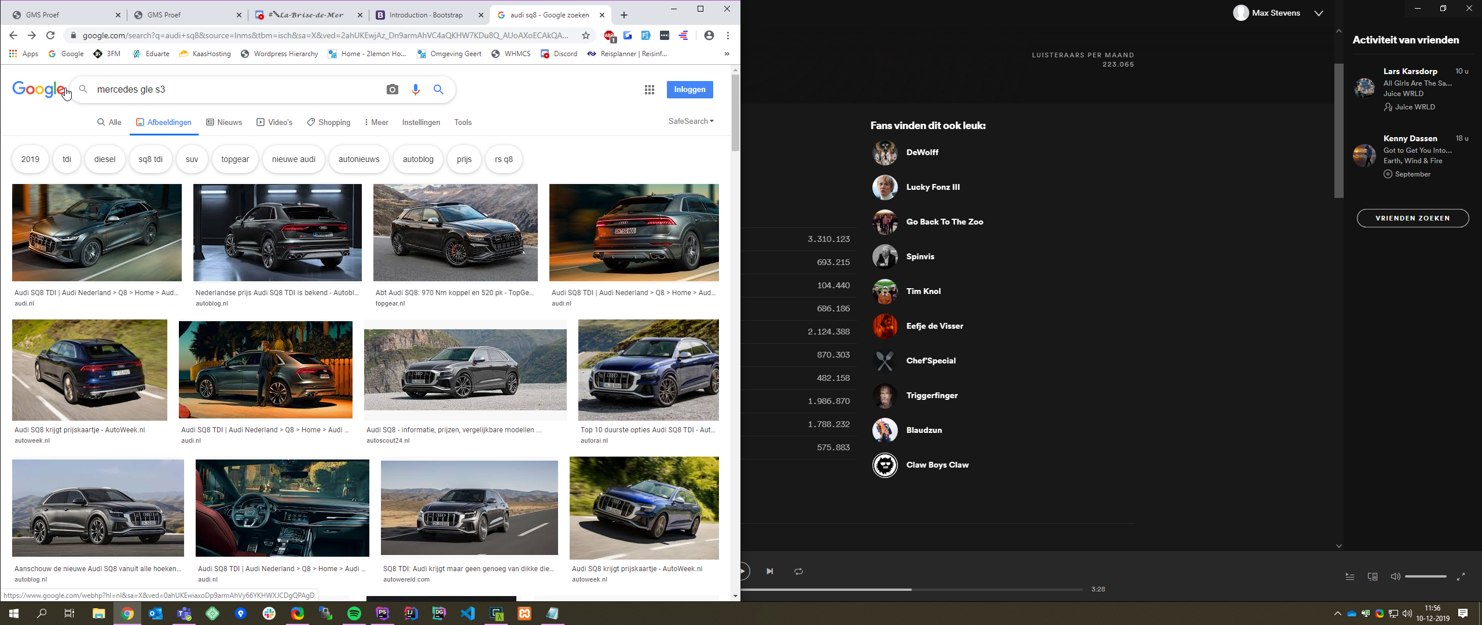Open the Spotify queue icon

1349,576
